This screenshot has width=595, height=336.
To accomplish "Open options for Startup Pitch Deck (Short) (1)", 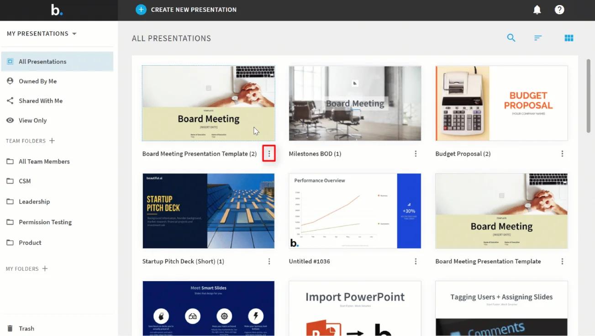I will tap(269, 262).
